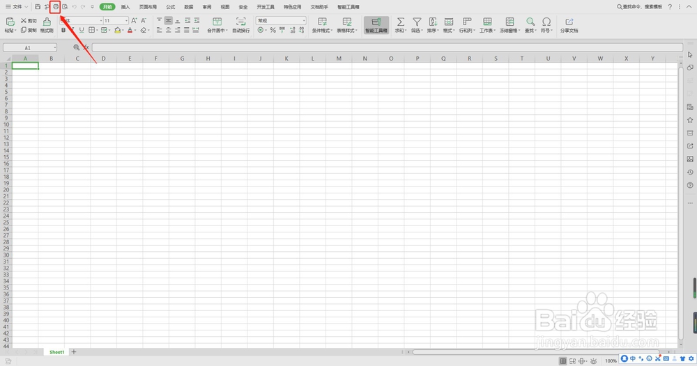
Task: Decrease font size with the A- icon
Action: click(x=144, y=20)
